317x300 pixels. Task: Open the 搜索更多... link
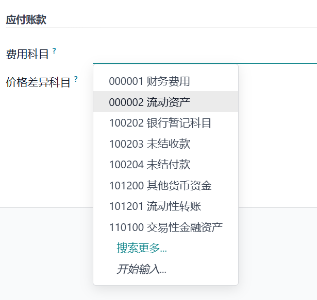pyautogui.click(x=142, y=248)
